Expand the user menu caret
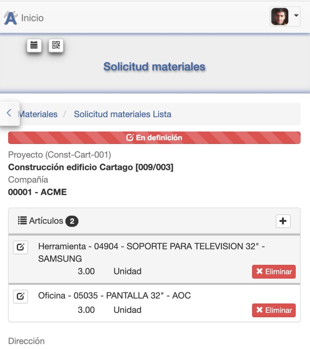 [x=296, y=16]
